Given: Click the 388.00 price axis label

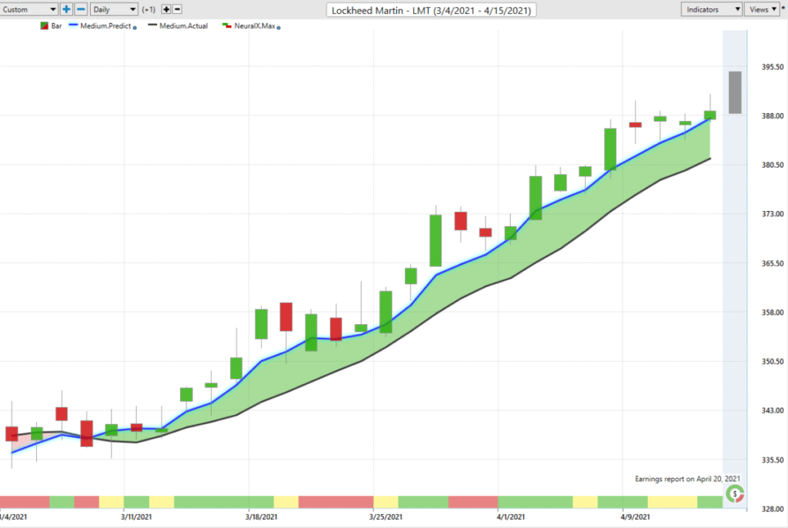Looking at the screenshot, I should click(x=773, y=115).
